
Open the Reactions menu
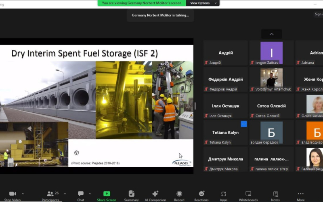click(x=201, y=196)
